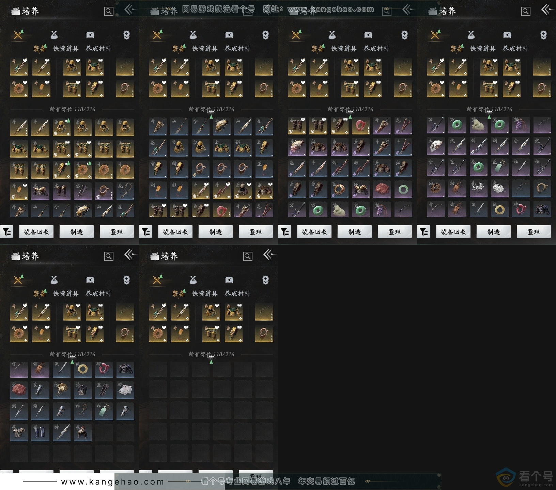Select pouch category icon in second top panel
556x490 pixels.
tap(193, 35)
